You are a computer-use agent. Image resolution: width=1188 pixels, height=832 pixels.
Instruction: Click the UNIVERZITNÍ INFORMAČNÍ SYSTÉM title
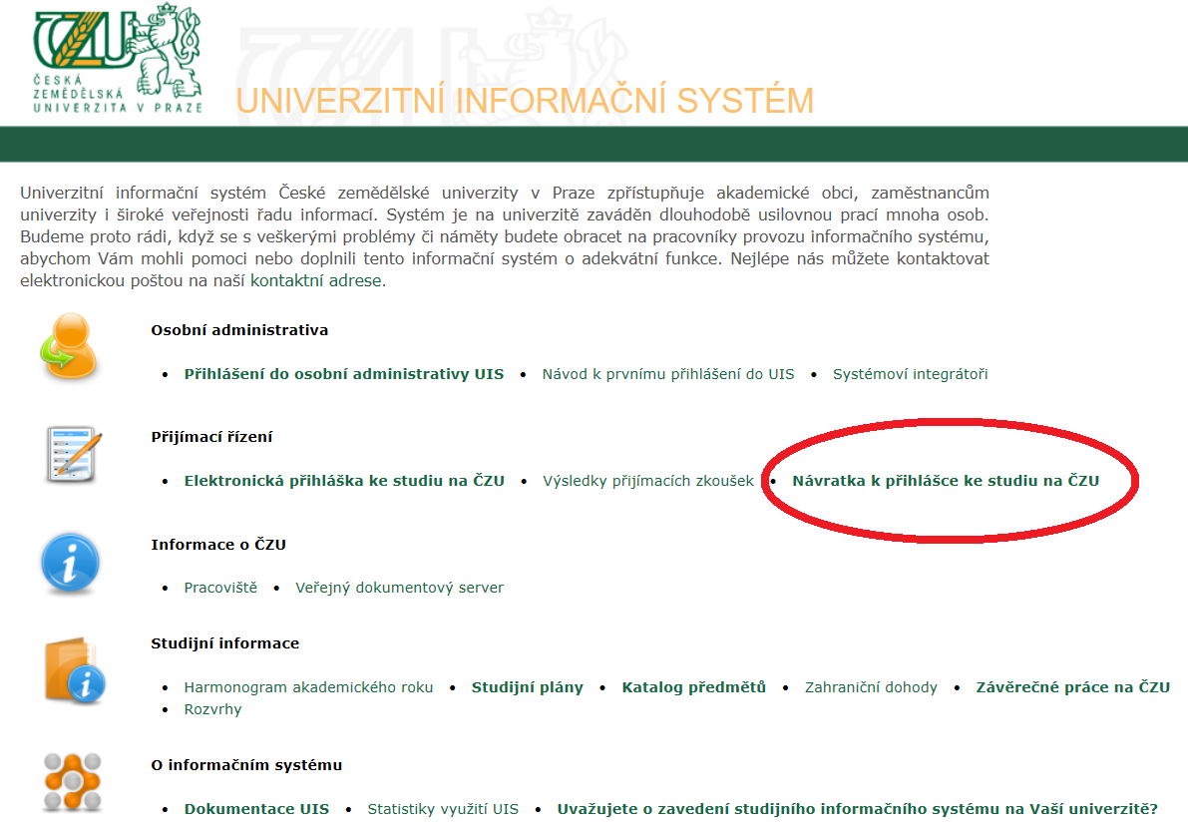(525, 100)
